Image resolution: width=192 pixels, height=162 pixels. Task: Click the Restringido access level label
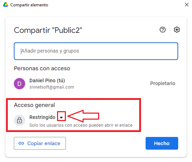43,117
